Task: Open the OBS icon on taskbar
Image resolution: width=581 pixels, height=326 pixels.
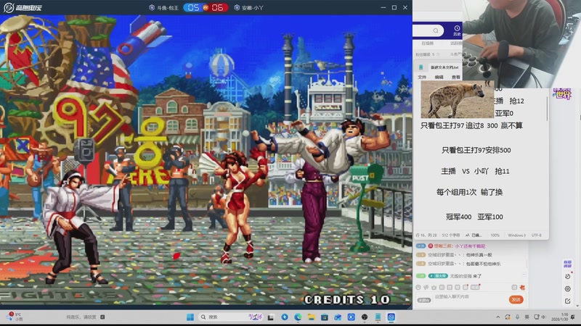Action: point(365,317)
